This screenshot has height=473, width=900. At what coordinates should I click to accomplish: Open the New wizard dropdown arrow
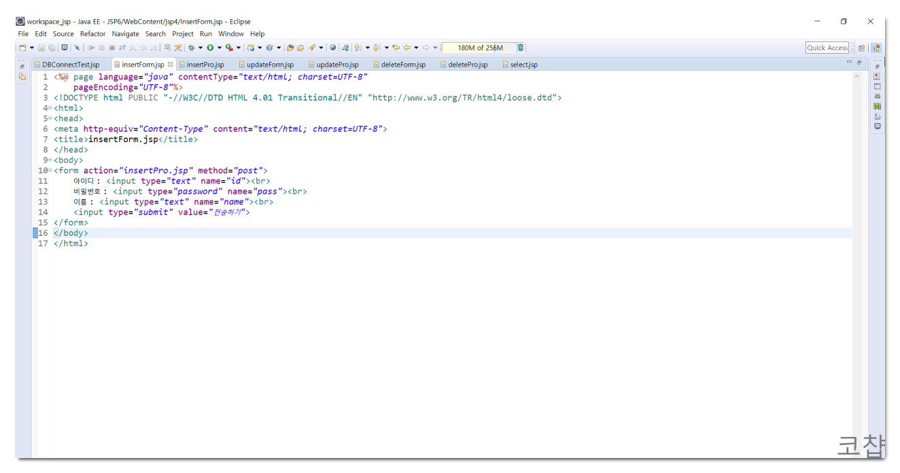click(x=31, y=48)
